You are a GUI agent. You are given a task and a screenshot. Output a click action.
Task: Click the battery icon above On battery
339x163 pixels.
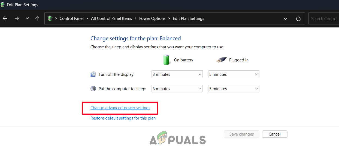coord(167,60)
